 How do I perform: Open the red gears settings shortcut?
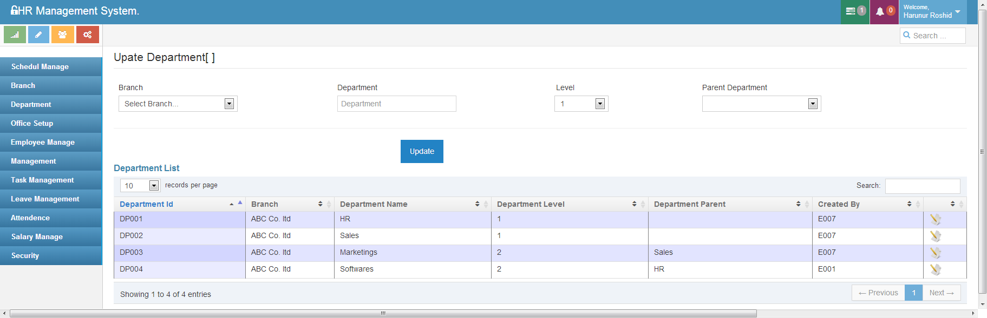tap(87, 35)
